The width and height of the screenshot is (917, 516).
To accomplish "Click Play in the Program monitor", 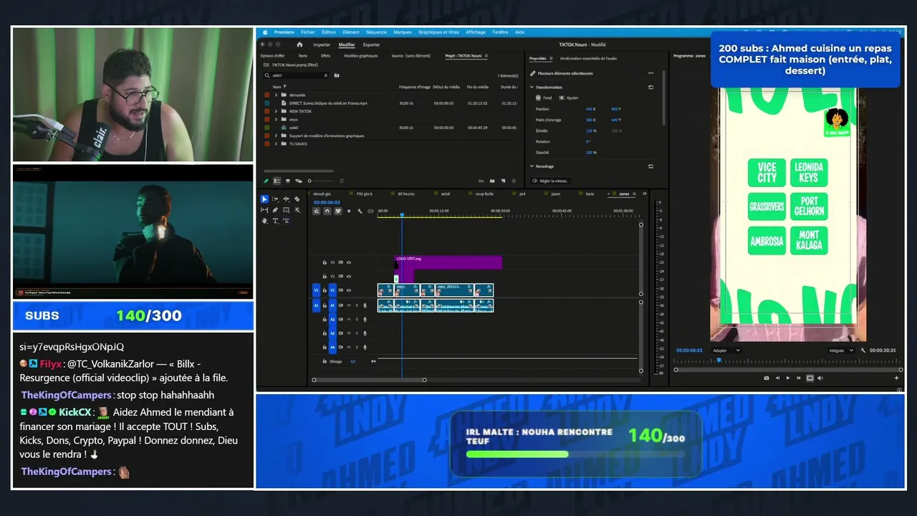I will click(x=788, y=378).
